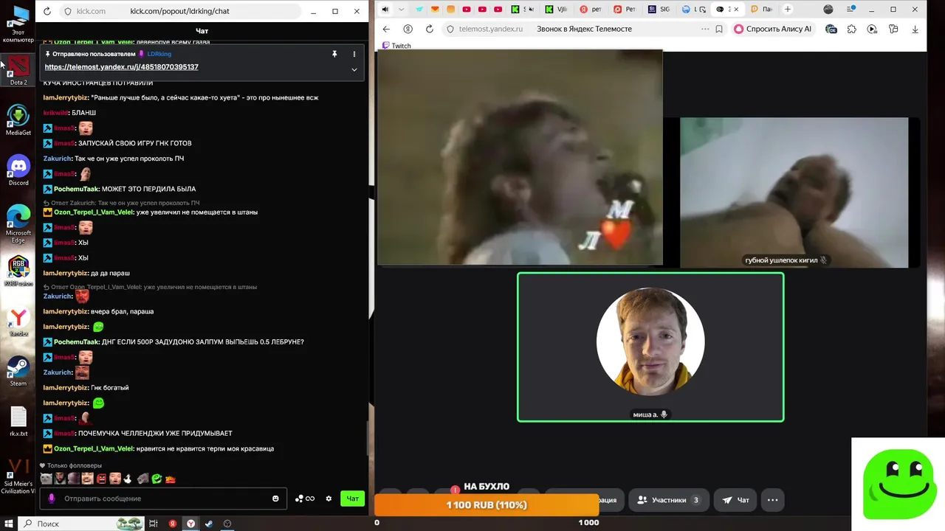Click the Kick chat scrollbar
The width and height of the screenshot is (945, 531).
pos(366,439)
